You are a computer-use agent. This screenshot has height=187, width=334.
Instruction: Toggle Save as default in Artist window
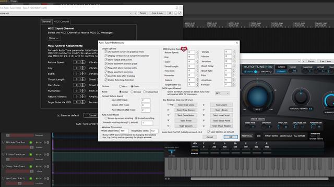(58, 115)
